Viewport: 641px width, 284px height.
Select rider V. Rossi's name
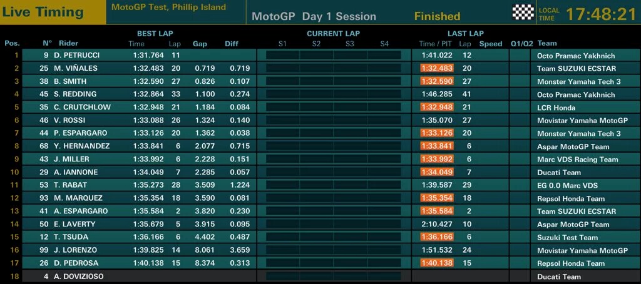[x=69, y=120]
